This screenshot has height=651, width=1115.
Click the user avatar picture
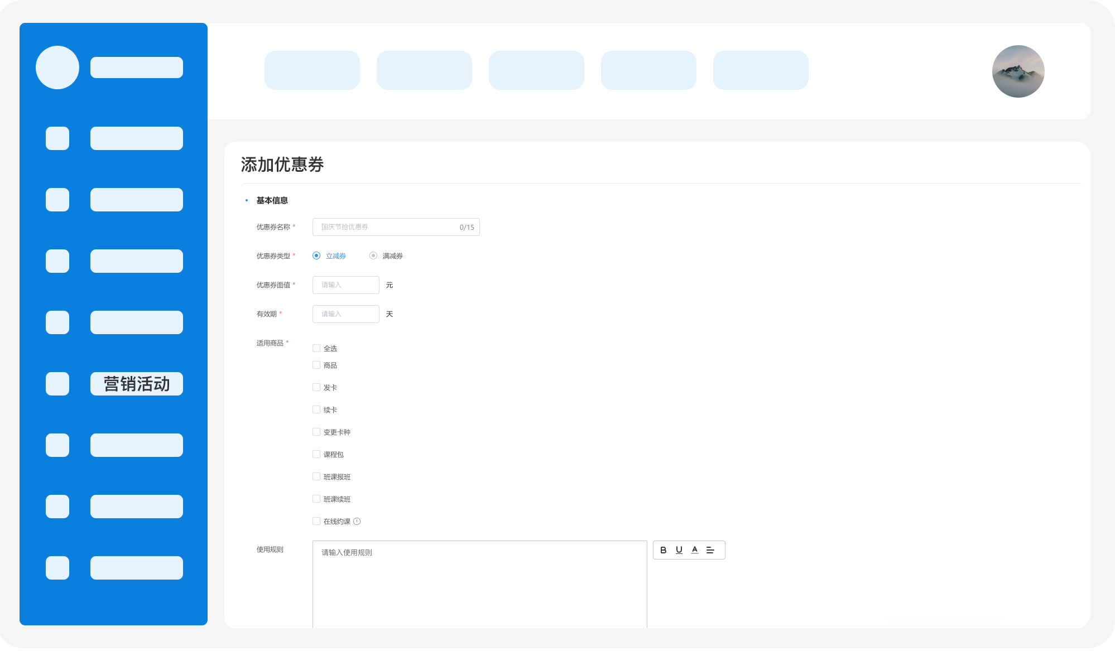1018,71
